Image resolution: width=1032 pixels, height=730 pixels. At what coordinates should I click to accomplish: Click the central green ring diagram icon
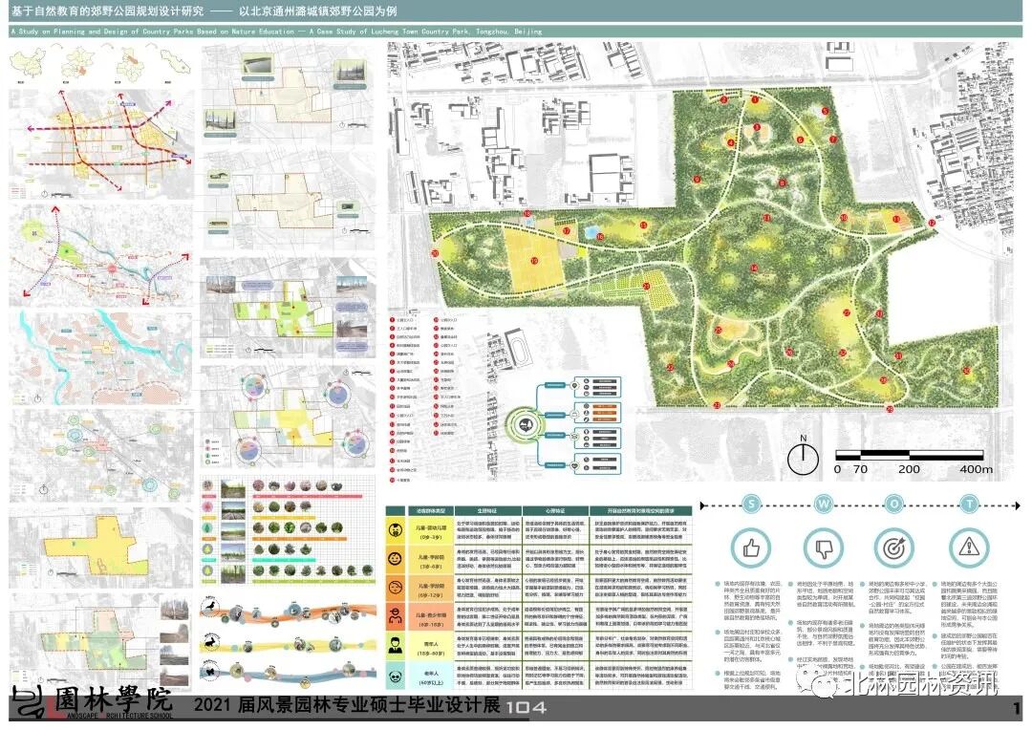tap(525, 425)
